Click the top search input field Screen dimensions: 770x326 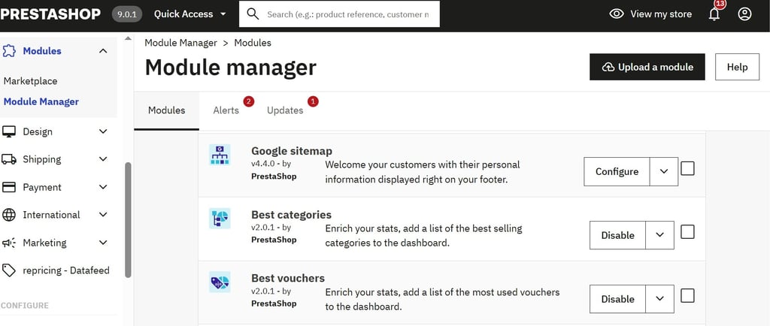347,14
